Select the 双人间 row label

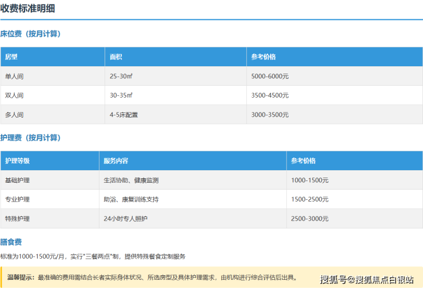14,95
